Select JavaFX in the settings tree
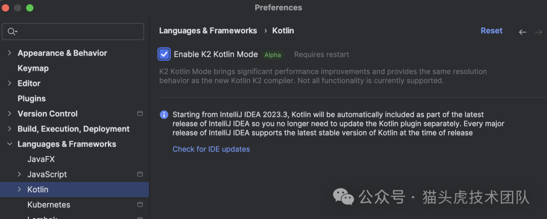This screenshot has width=547, height=219. coord(41,159)
